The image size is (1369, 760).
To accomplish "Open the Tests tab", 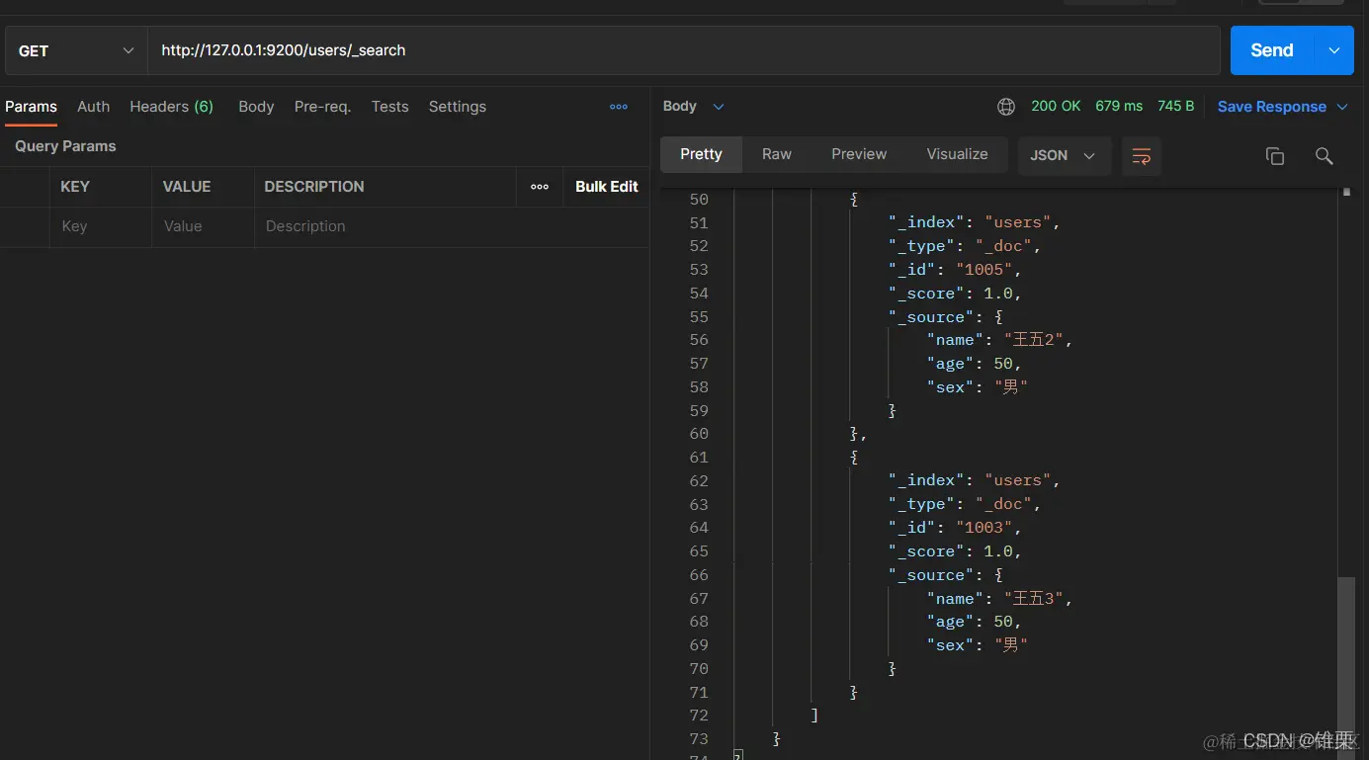I will [x=390, y=107].
